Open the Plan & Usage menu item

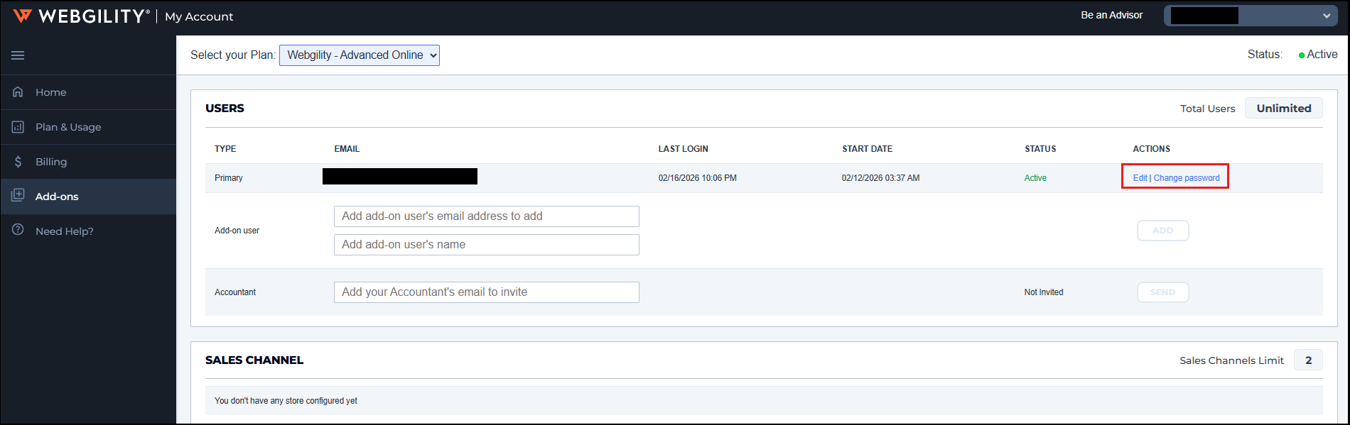[x=68, y=127]
